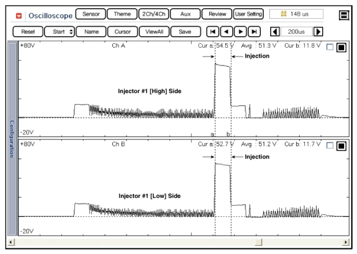Screen dimensions: 357x254
Task: Switch to 2Ch/4Ch display mode
Action: coord(153,14)
